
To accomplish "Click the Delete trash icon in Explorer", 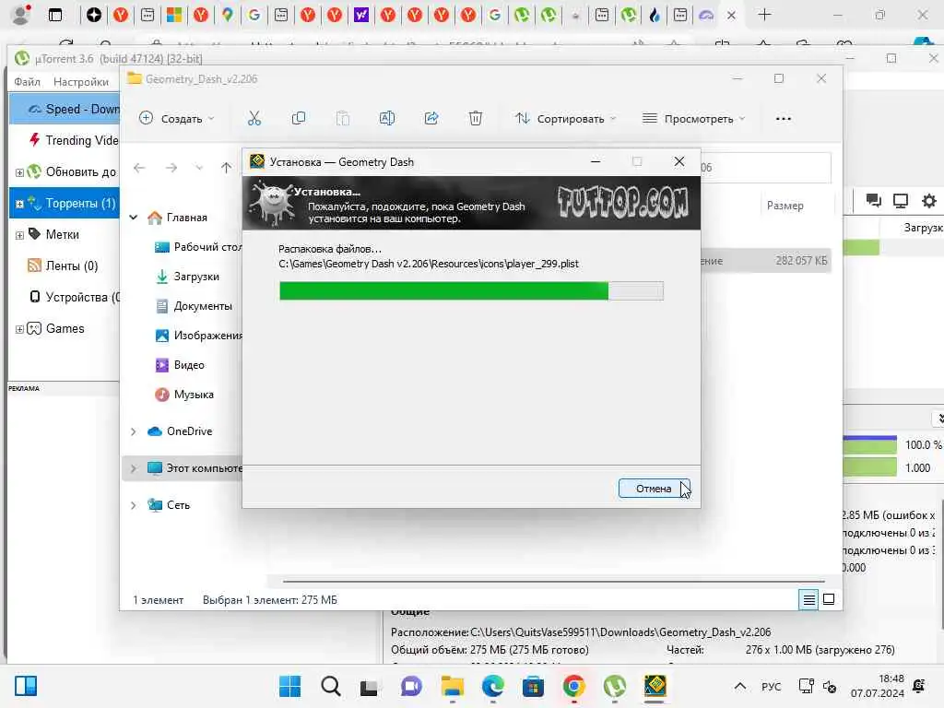I will 476,119.
